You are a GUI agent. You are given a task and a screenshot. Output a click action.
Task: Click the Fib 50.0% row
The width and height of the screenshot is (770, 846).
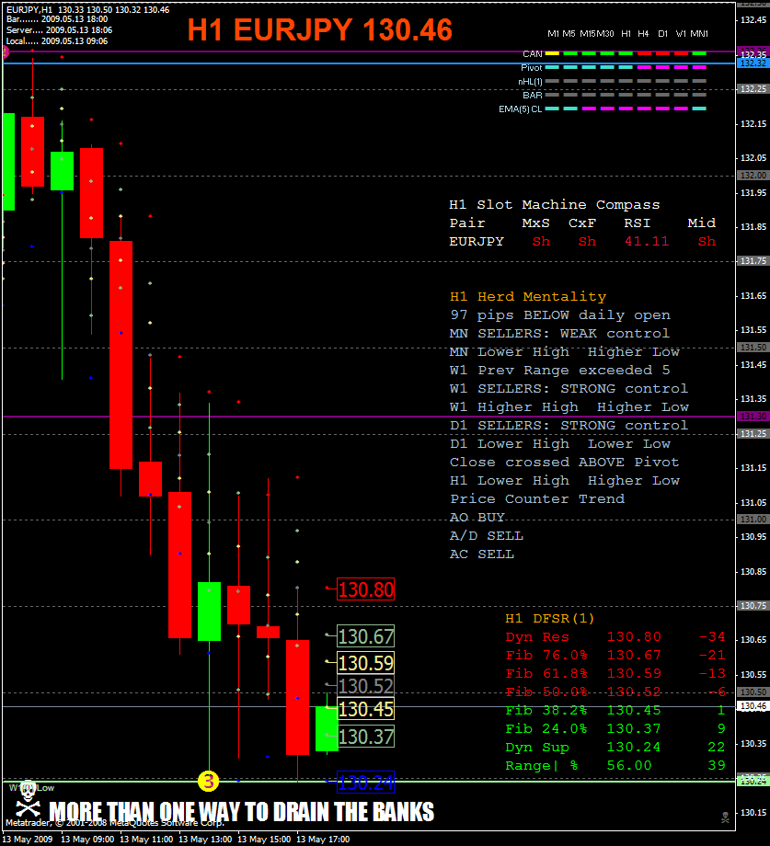(615, 692)
